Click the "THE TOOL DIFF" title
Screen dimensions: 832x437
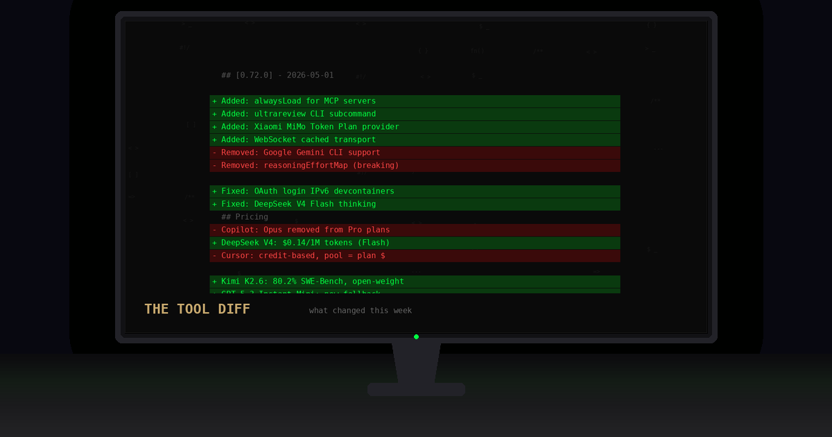tap(197, 309)
